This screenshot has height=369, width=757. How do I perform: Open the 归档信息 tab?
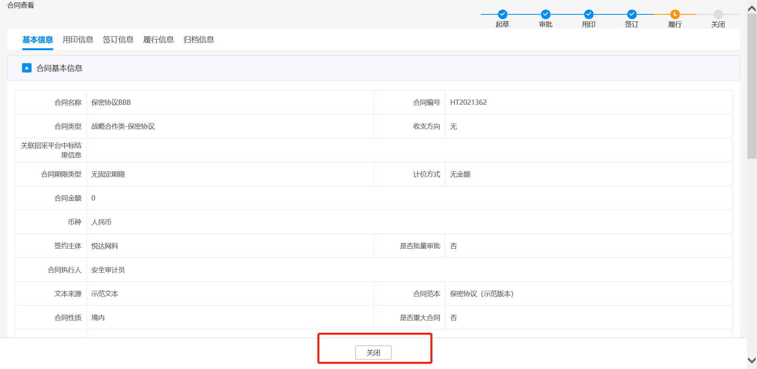pyautogui.click(x=199, y=39)
